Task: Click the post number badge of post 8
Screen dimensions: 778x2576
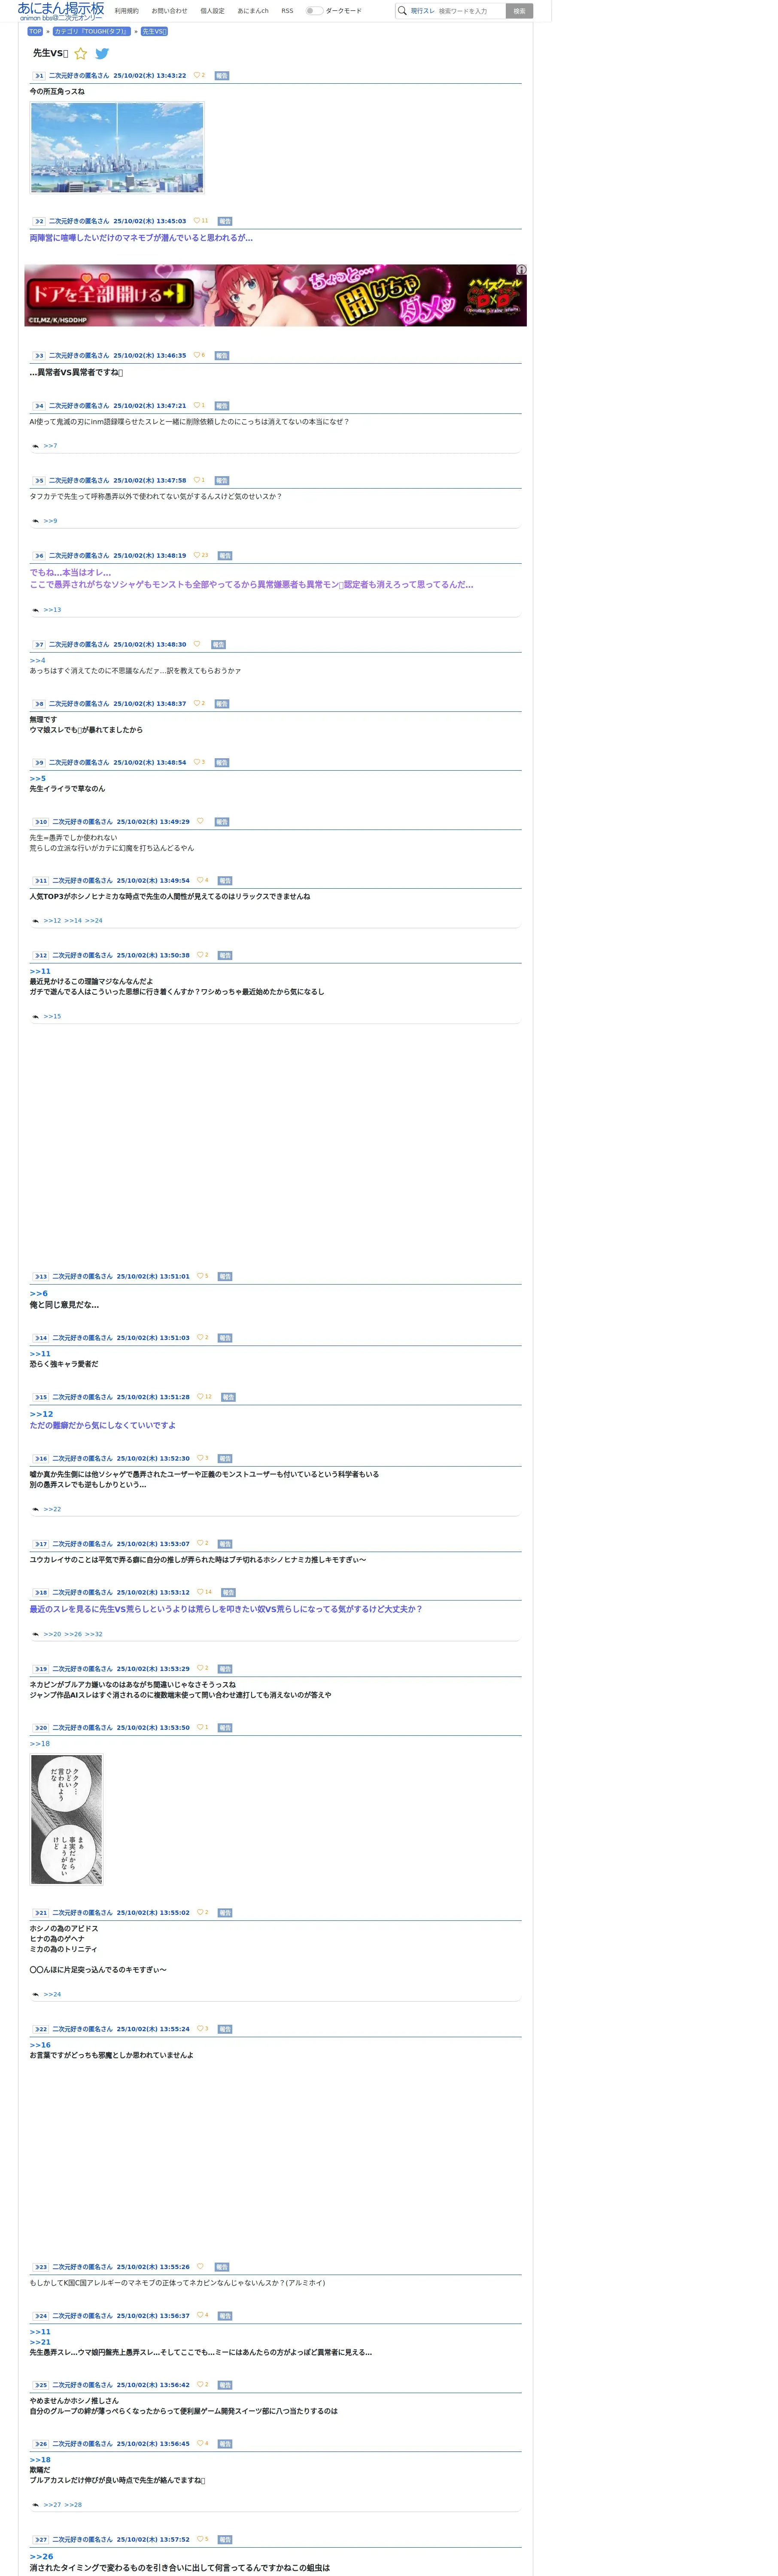Action: [38, 704]
